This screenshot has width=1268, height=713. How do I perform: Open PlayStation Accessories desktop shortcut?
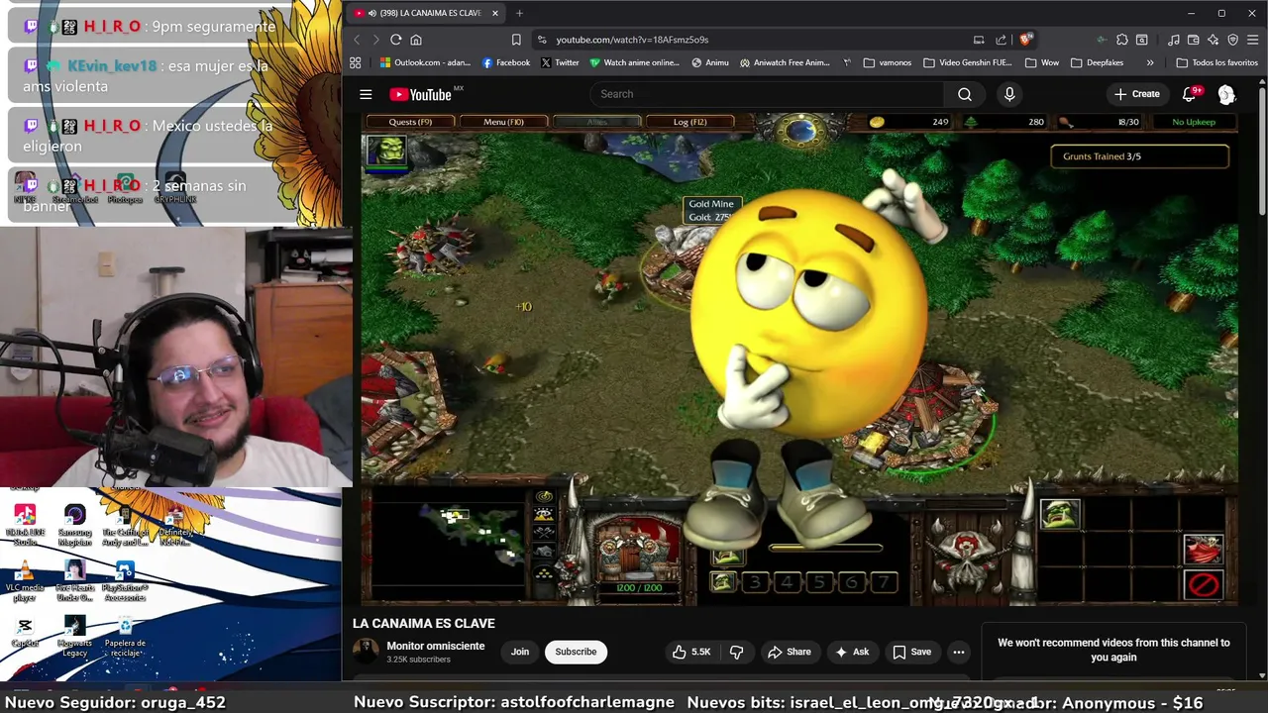pos(125,580)
